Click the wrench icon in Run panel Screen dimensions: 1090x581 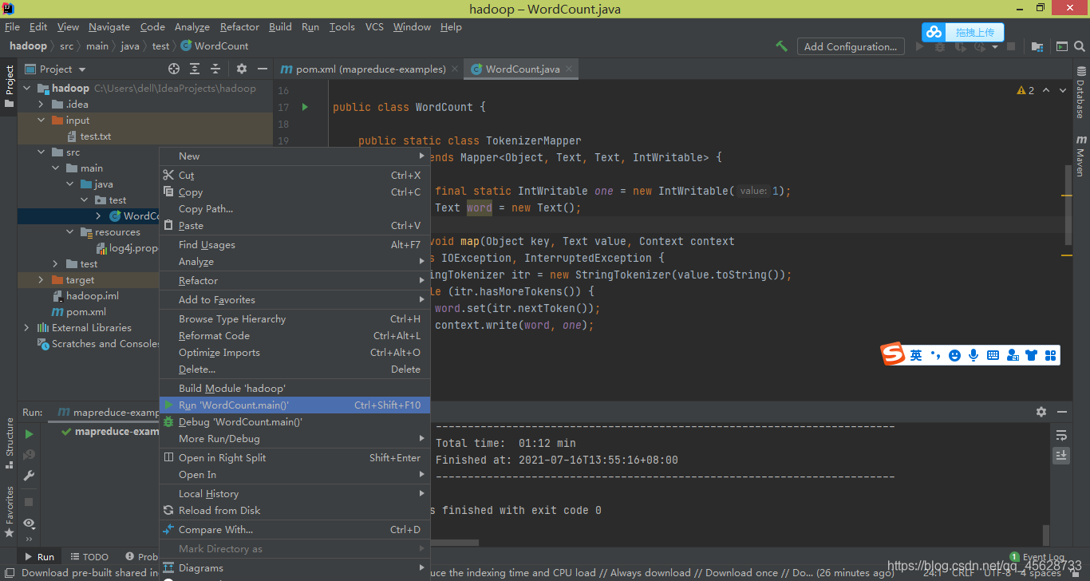pos(29,476)
